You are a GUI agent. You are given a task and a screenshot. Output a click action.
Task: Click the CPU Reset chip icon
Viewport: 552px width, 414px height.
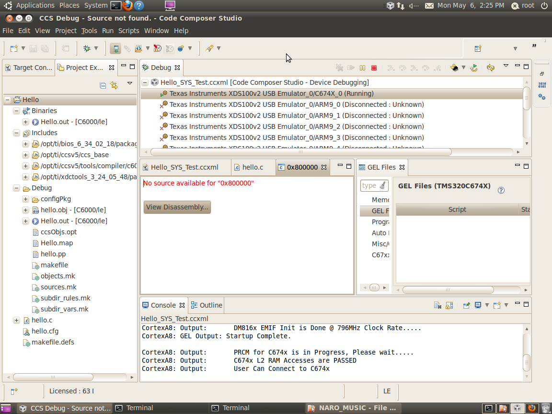pyautogui.click(x=454, y=68)
